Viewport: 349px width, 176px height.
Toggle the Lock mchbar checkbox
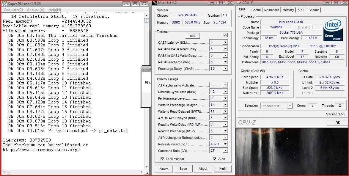(x=162, y=159)
